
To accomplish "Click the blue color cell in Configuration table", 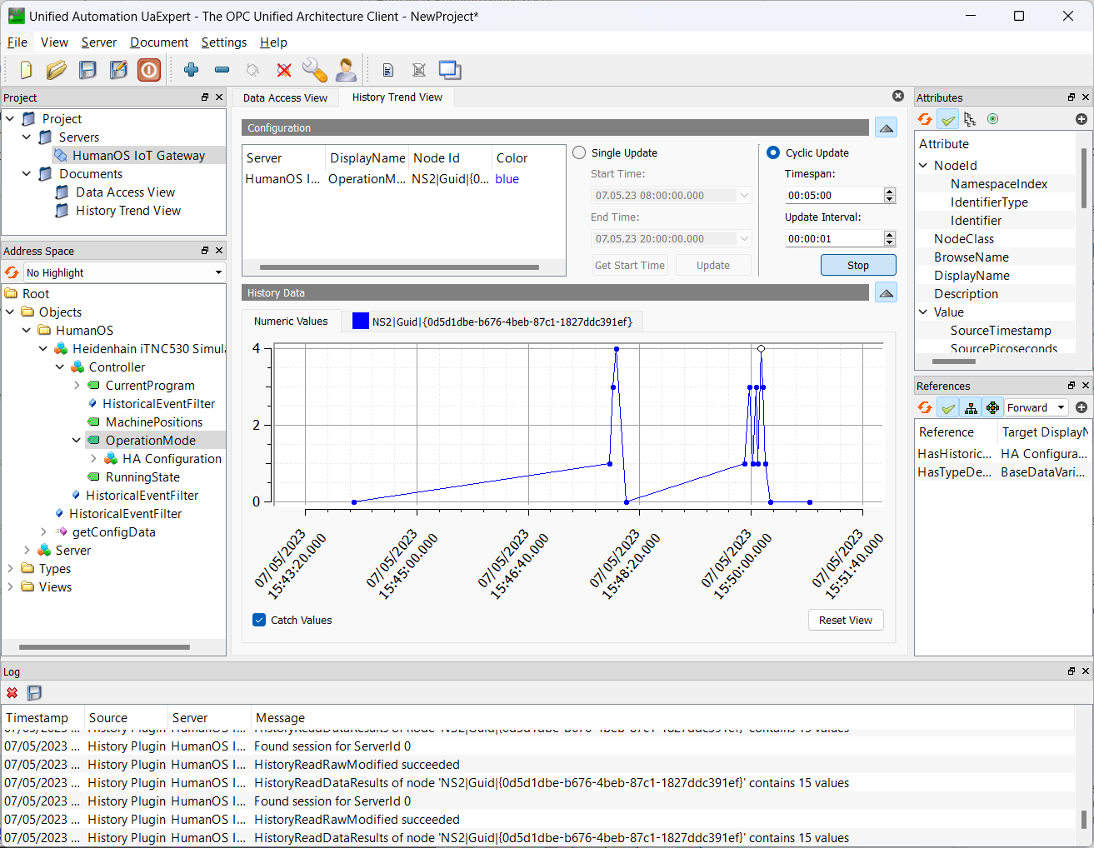I will coord(507,179).
